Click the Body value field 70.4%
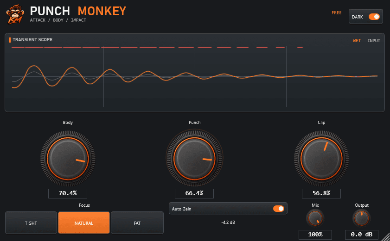The width and height of the screenshot is (390, 241). 68,193
